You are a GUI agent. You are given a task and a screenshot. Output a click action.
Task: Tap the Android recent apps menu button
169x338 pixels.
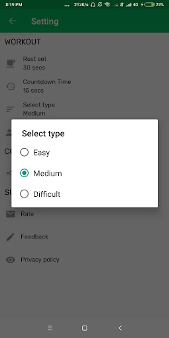pyautogui.click(x=50, y=328)
